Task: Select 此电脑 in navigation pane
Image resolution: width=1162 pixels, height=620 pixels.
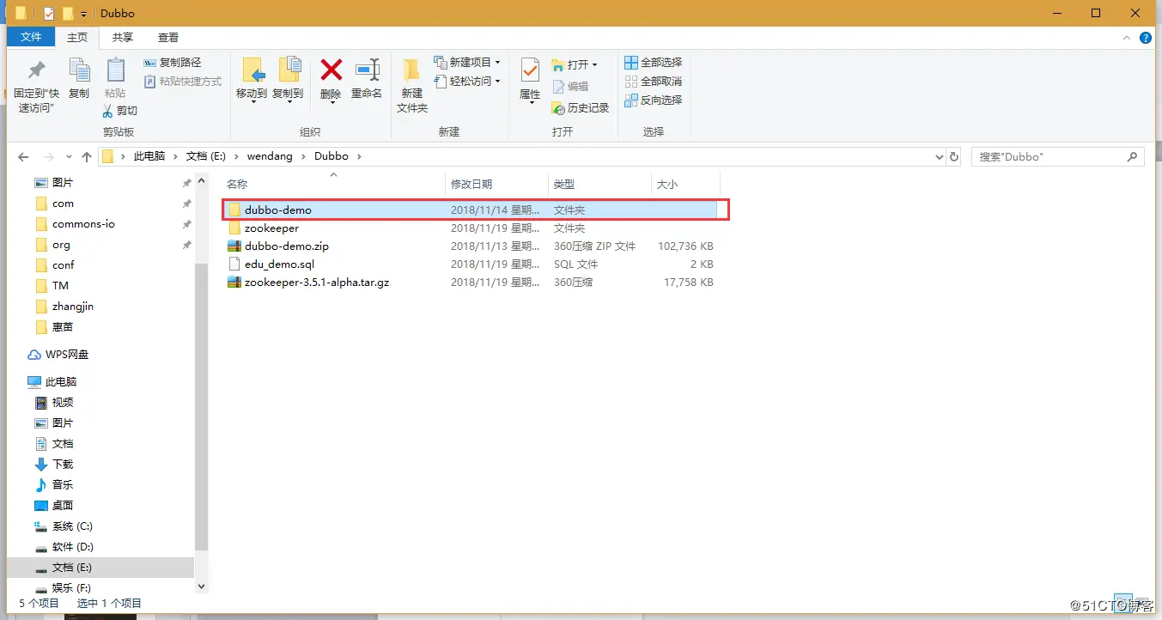Action: (x=61, y=382)
